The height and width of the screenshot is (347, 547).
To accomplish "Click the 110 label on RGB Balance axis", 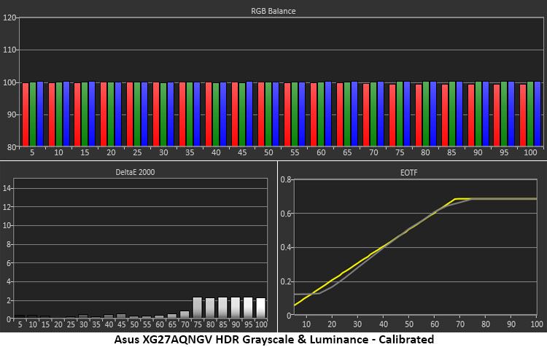I will point(9,50).
